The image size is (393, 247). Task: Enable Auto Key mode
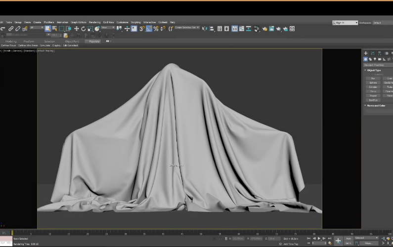click(x=349, y=238)
